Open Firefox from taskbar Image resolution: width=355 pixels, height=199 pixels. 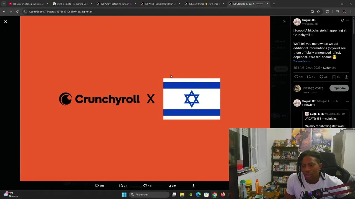pos(222,195)
